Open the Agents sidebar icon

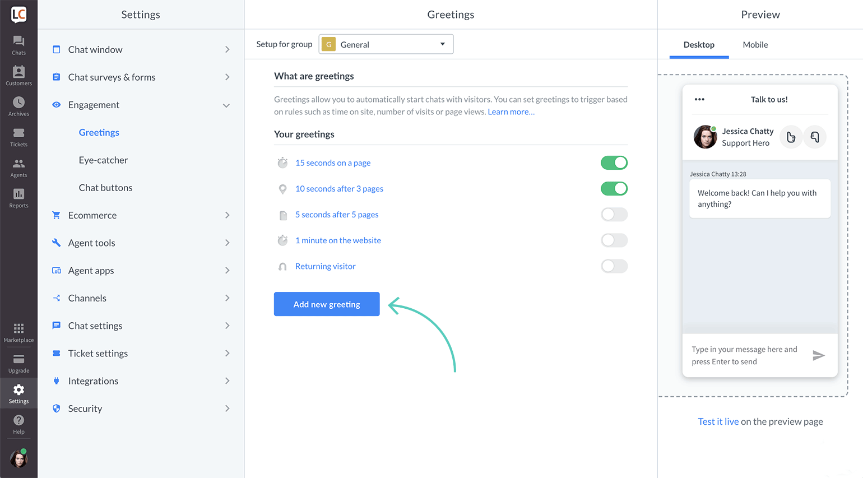(18, 165)
